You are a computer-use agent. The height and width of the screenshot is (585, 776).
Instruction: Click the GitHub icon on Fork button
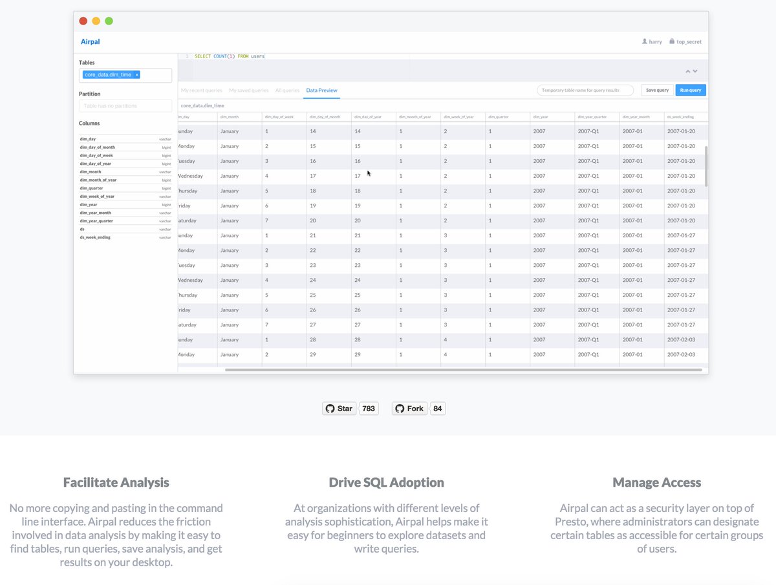pos(400,409)
